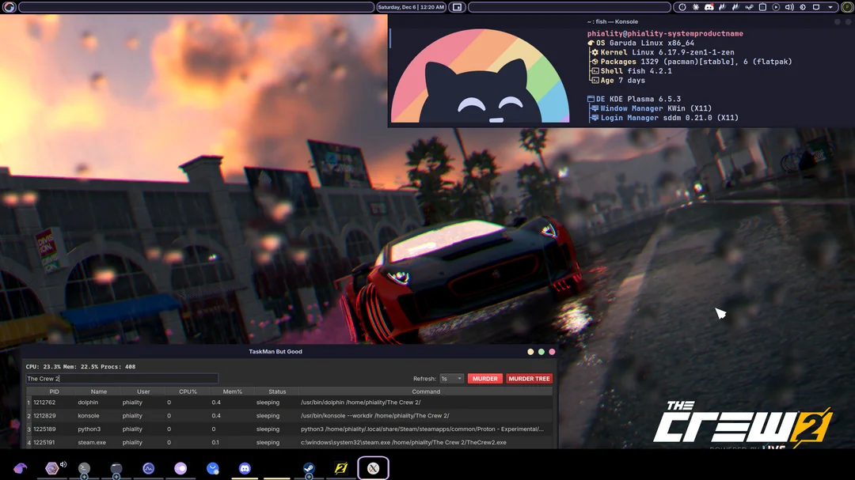The height and width of the screenshot is (480, 855).
Task: Open the clipboard tray icon
Action: 763,7
